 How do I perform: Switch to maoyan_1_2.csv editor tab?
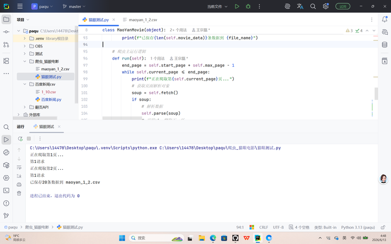[x=140, y=20]
